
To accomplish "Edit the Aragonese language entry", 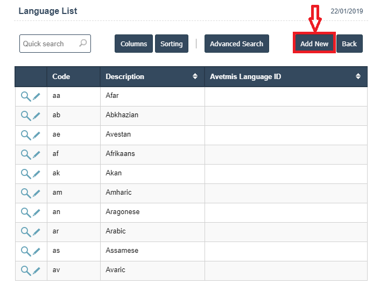I will pos(37,212).
